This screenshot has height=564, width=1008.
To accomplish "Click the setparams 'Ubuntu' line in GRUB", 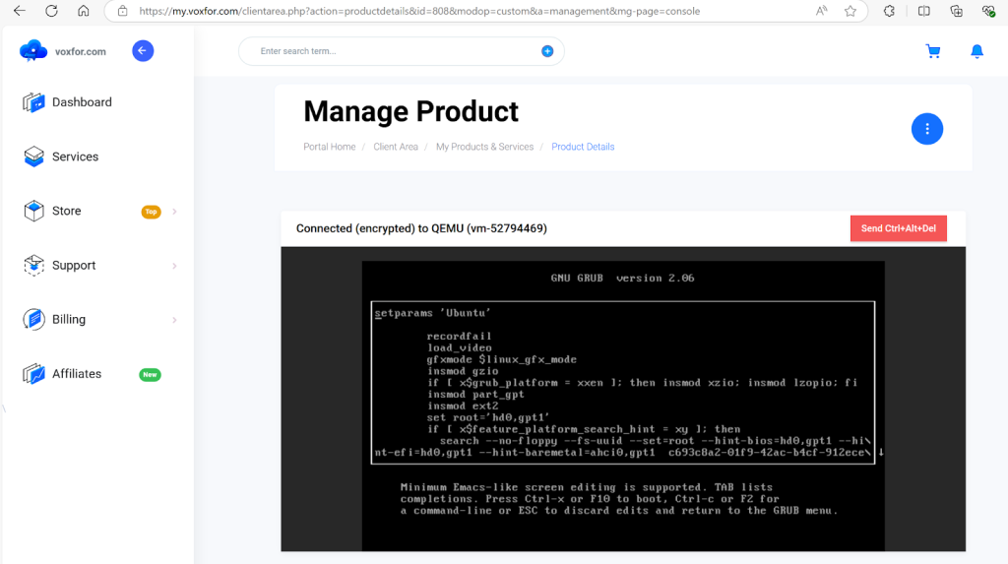I will (x=433, y=313).
